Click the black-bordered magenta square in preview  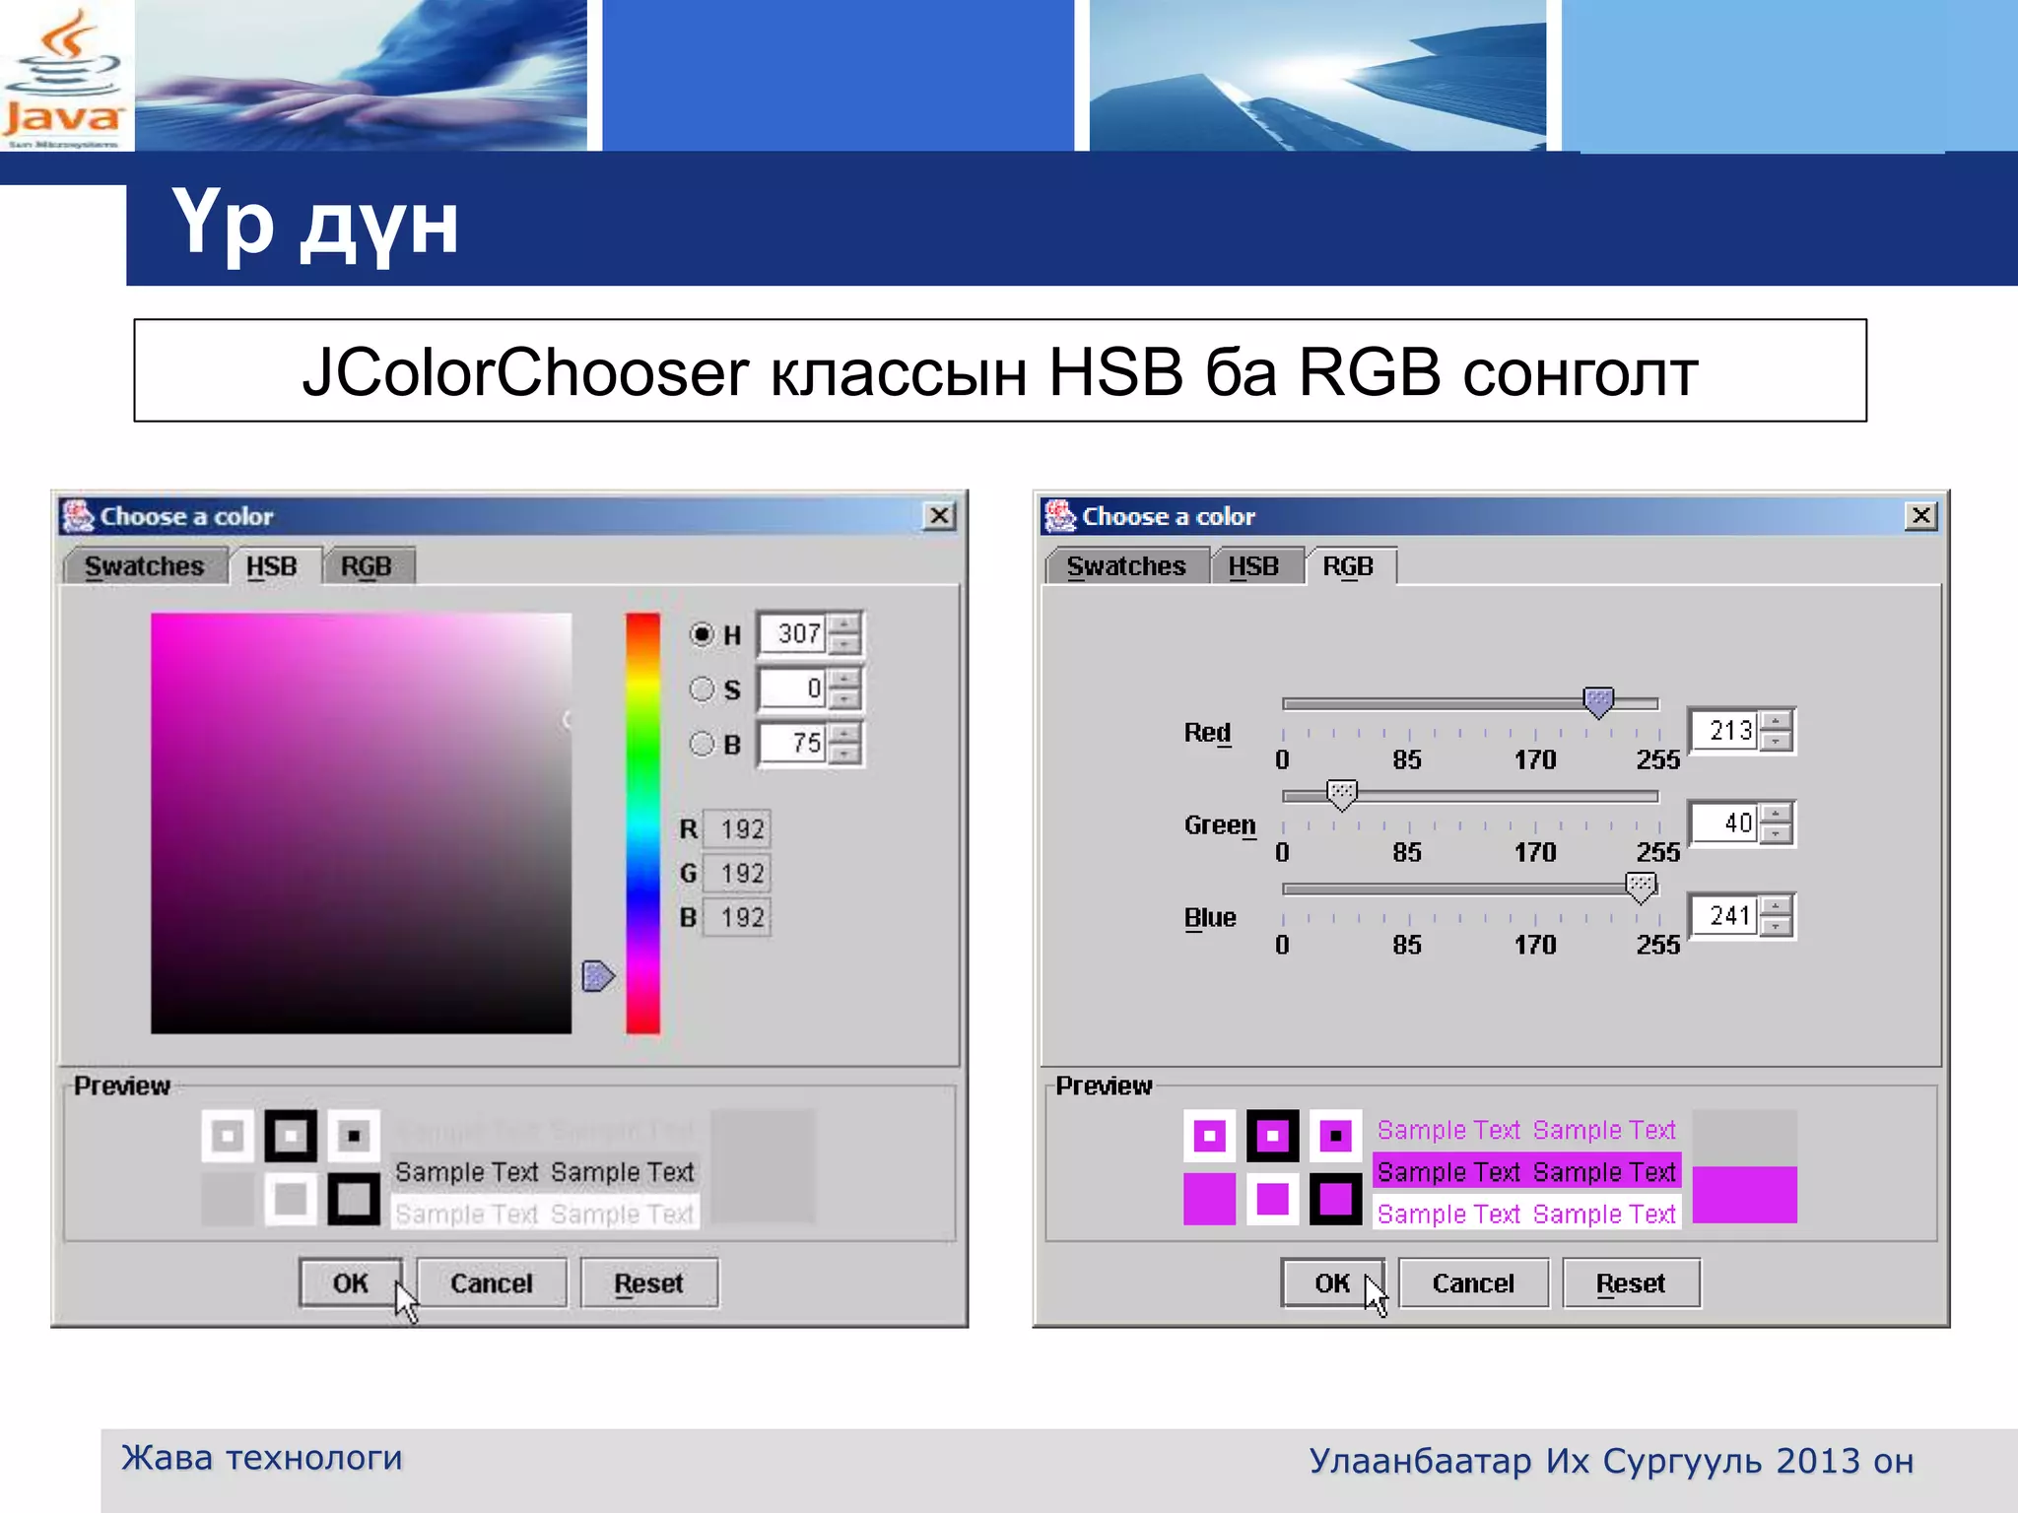1335,1199
